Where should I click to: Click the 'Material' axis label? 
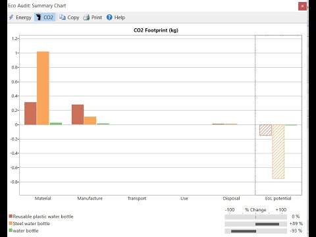point(43,198)
